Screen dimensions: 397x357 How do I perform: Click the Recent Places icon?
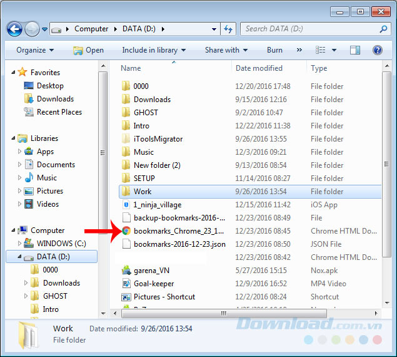tap(29, 112)
